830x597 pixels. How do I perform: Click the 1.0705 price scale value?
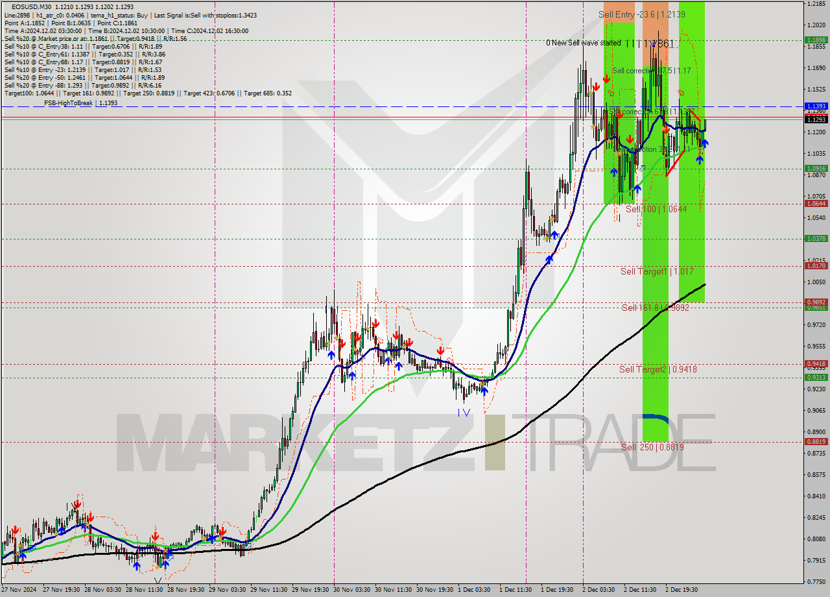point(816,196)
